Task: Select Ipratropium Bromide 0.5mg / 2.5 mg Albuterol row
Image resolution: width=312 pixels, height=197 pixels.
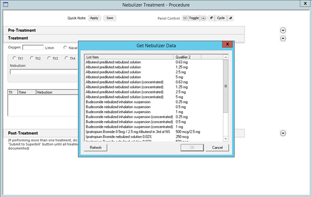Action: click(x=154, y=132)
